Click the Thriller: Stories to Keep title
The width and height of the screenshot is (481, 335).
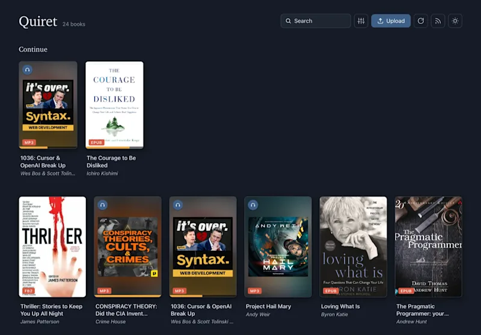click(51, 310)
